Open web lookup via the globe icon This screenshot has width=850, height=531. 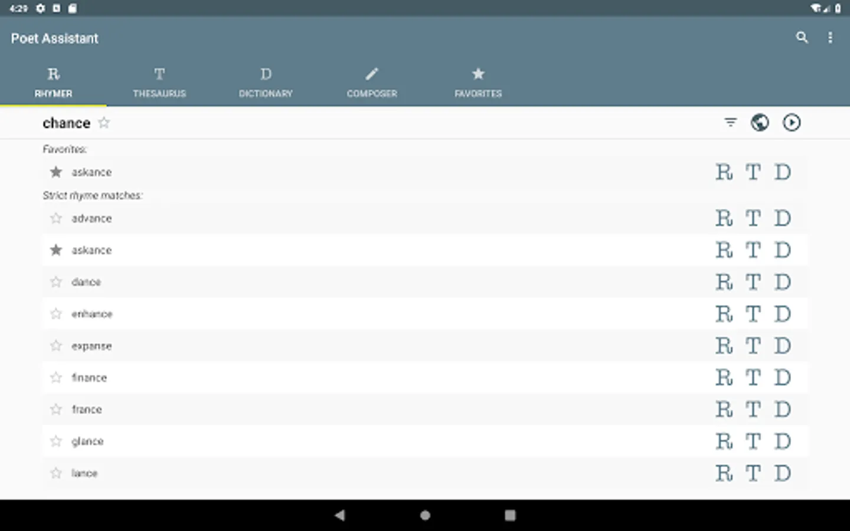pyautogui.click(x=760, y=123)
